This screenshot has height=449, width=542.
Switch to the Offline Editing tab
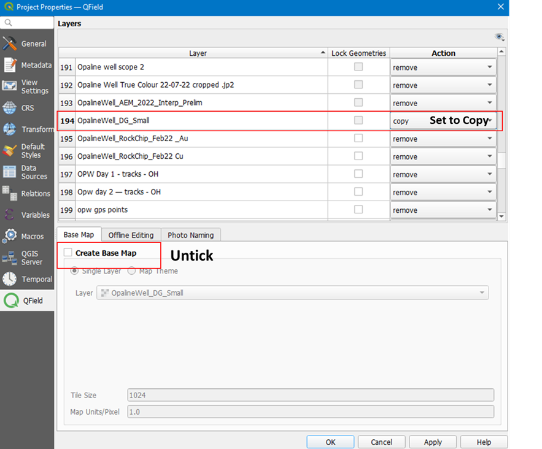click(131, 235)
